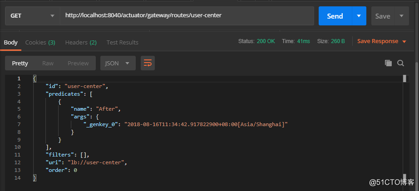This screenshot has height=191, width=419.
Task: Click the 41ms time value
Action: pos(304,41)
